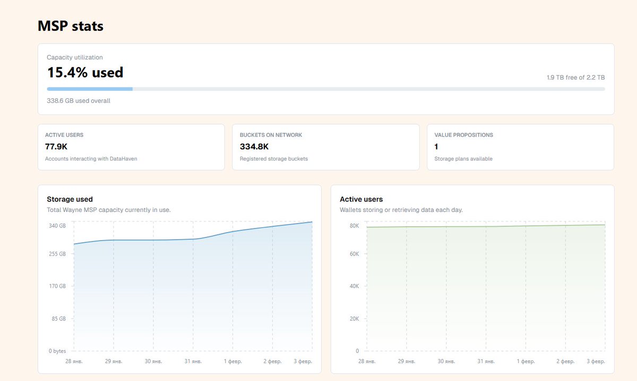Click the 'Active users' chart title
Image resolution: width=637 pixels, height=381 pixels.
pos(361,199)
